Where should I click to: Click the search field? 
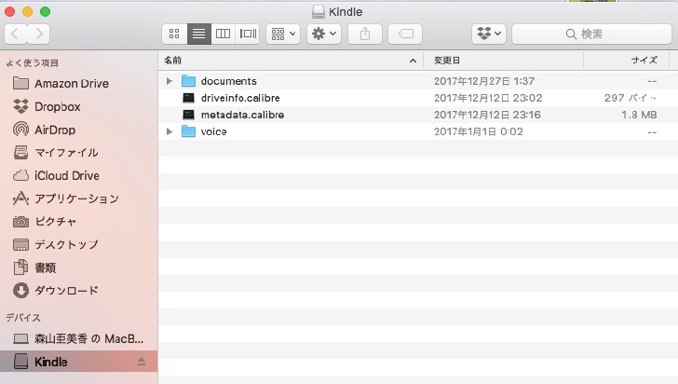(x=591, y=34)
